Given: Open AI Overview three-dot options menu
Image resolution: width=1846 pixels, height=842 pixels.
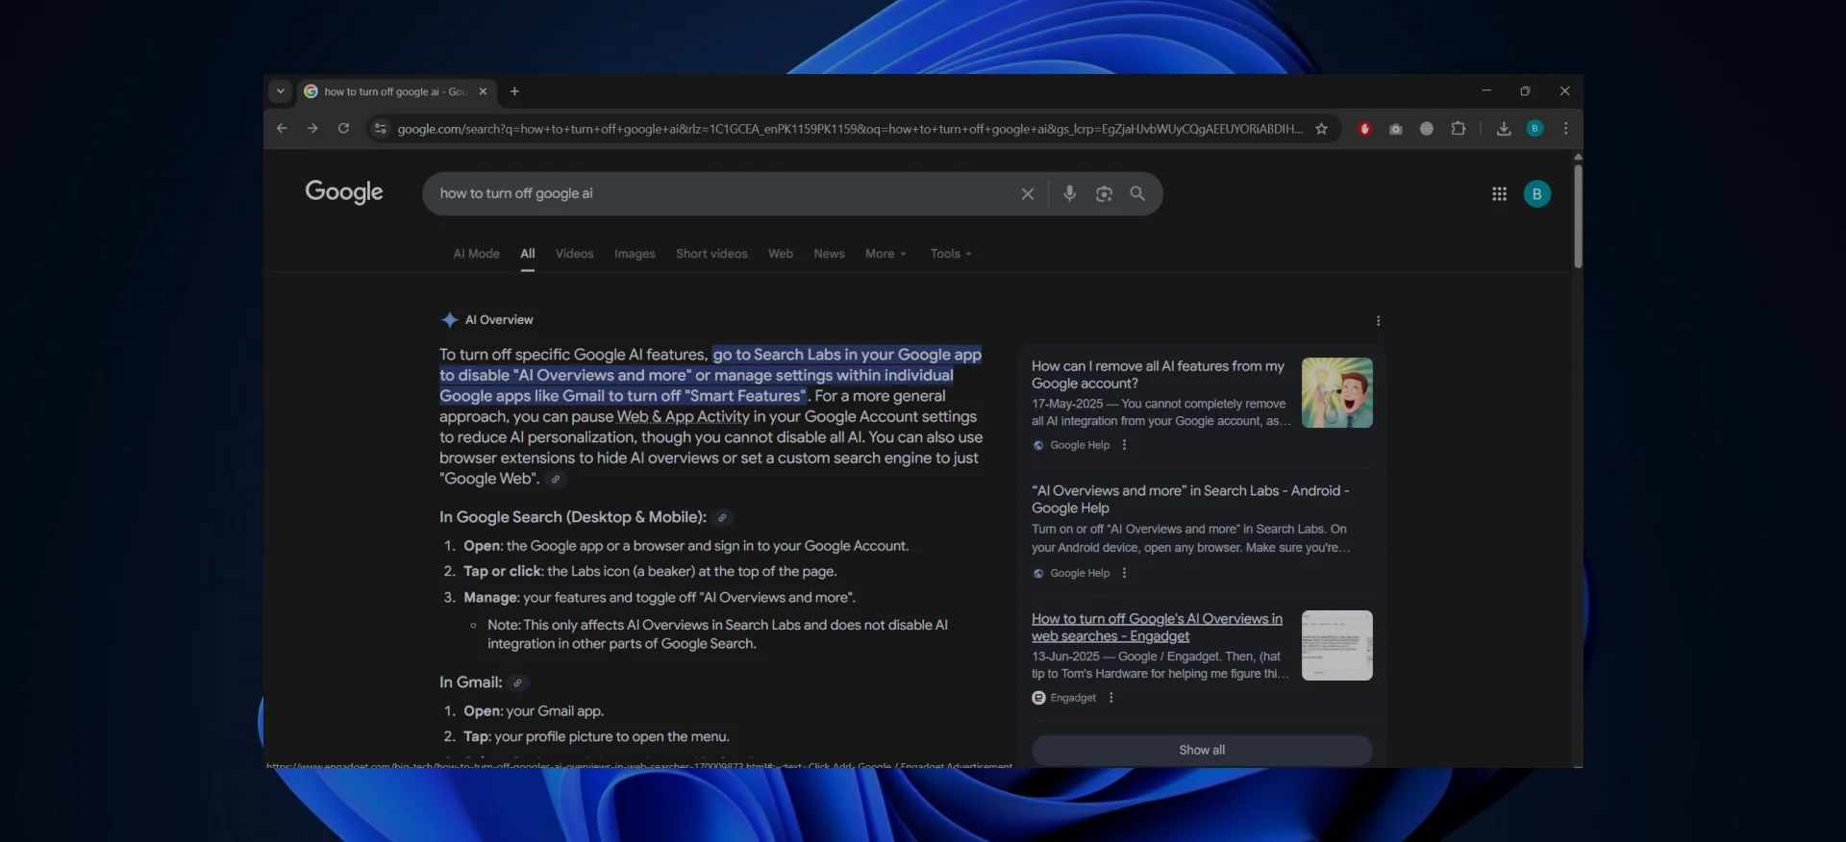Looking at the screenshot, I should [1378, 321].
